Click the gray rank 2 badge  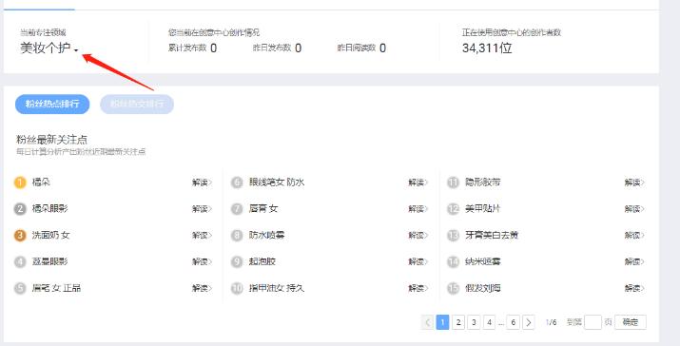point(20,209)
